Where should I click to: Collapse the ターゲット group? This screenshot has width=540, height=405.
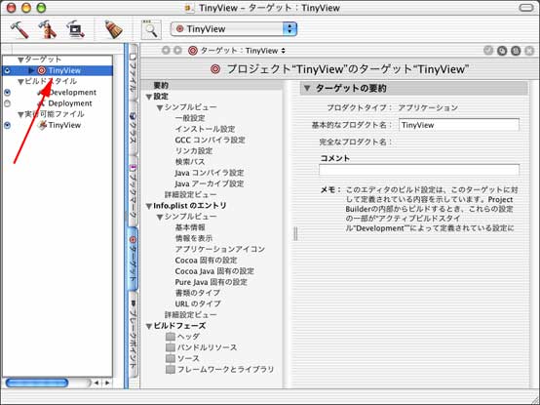(20, 60)
